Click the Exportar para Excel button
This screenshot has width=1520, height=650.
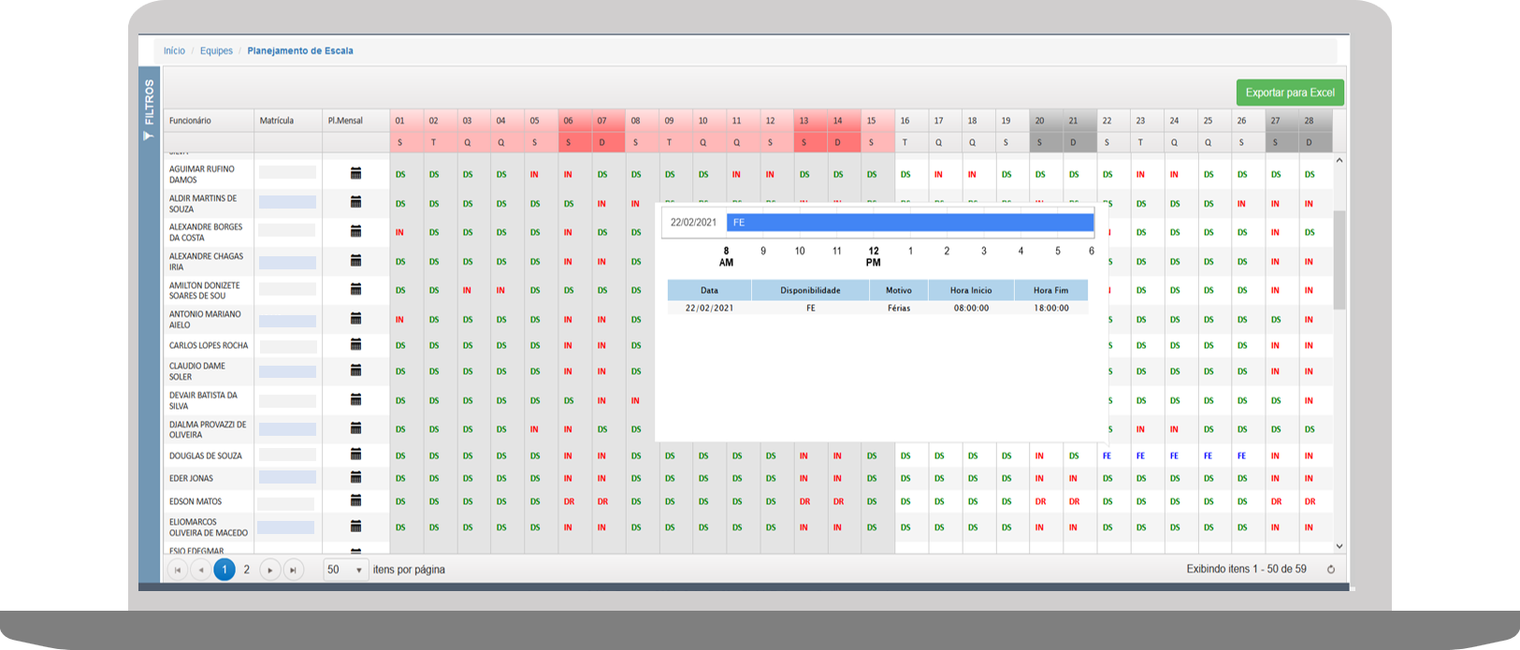click(1289, 93)
